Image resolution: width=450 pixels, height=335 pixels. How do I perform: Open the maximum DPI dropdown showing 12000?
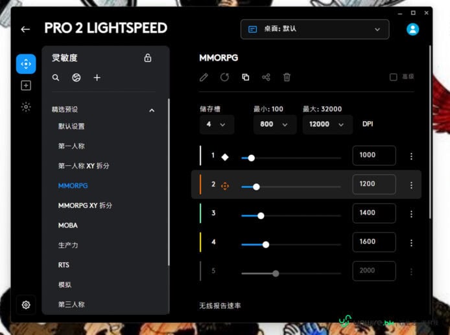tap(327, 124)
